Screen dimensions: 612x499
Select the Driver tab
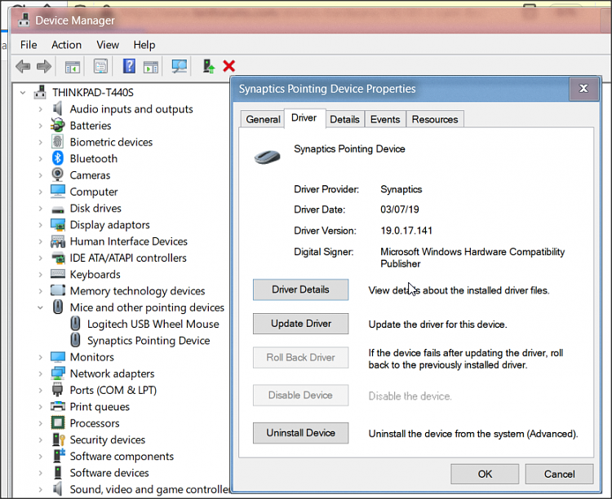click(x=304, y=118)
